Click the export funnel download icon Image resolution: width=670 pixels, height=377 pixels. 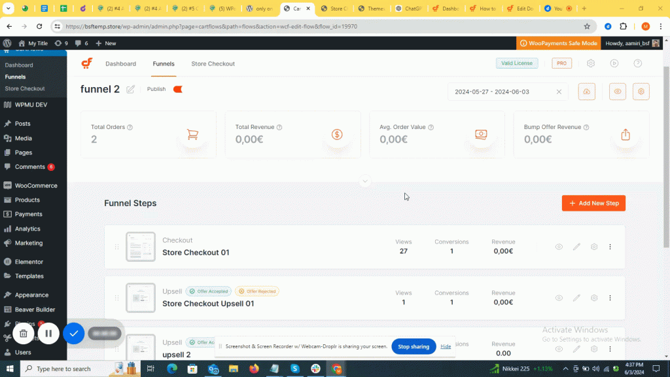pos(586,92)
